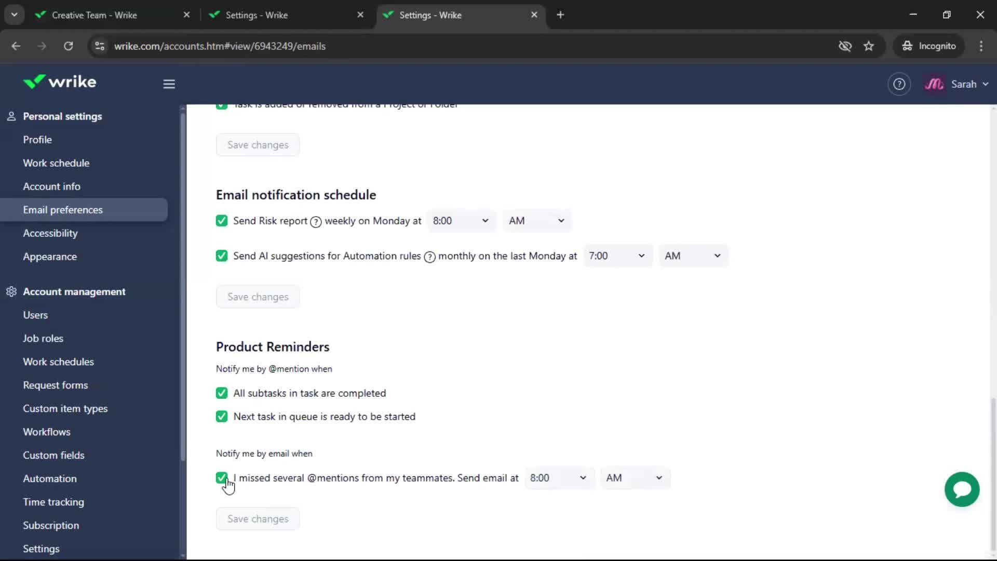Open site information icon in address bar

click(x=99, y=46)
